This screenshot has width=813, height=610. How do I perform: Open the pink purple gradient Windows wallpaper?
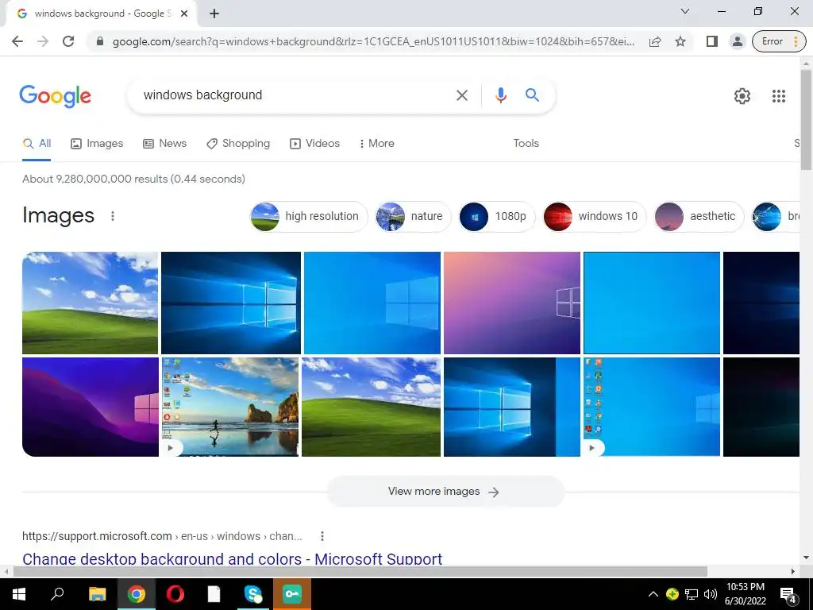[x=512, y=303]
